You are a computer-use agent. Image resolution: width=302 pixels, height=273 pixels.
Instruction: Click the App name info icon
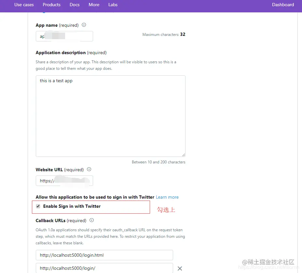(84, 25)
